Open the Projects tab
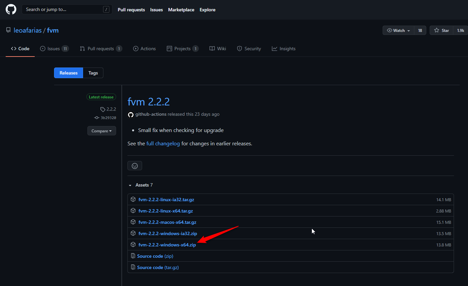468x286 pixels. click(182, 49)
